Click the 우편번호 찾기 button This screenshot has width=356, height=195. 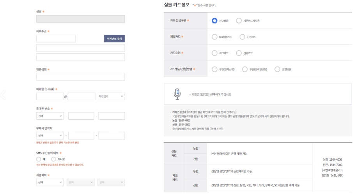coord(114,39)
